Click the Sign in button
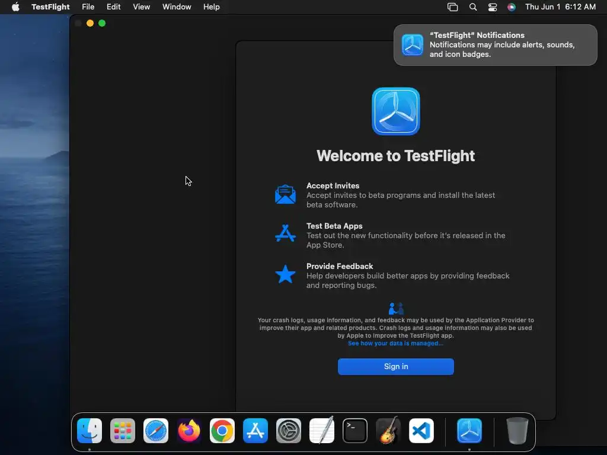The image size is (607, 455). (x=395, y=366)
